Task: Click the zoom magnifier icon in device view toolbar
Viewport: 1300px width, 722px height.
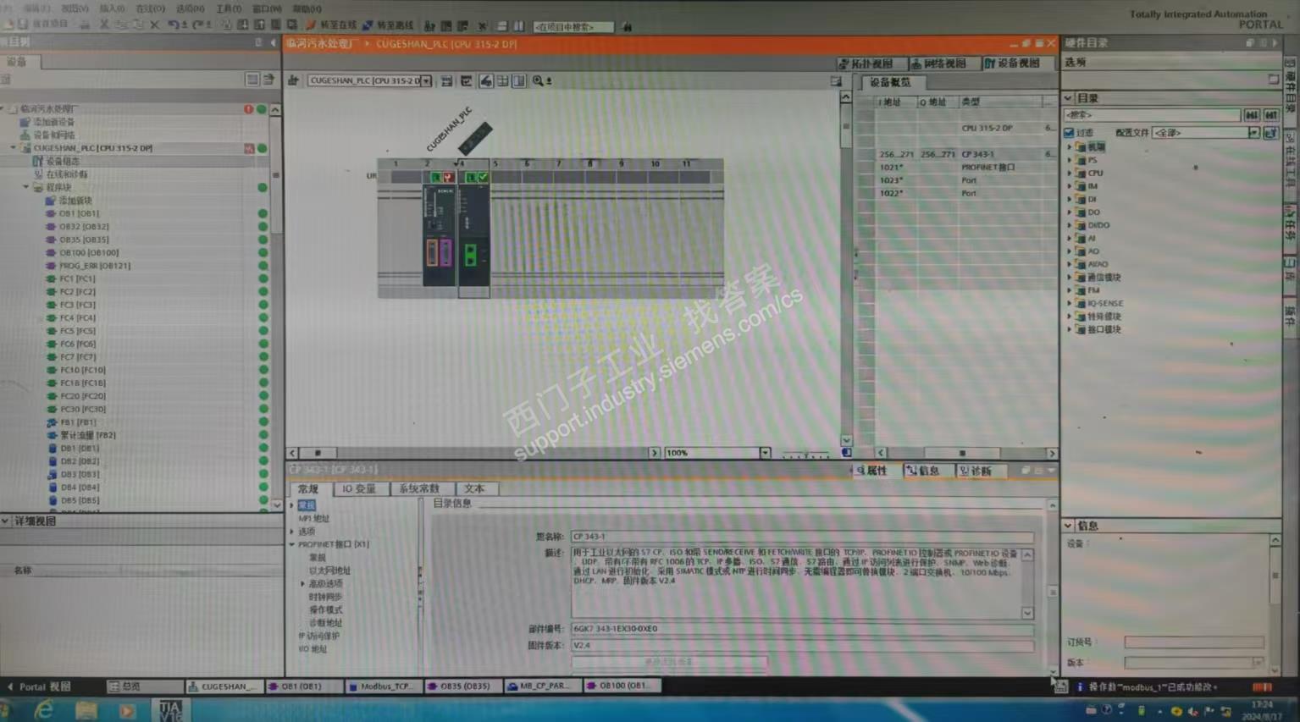Action: pyautogui.click(x=538, y=81)
